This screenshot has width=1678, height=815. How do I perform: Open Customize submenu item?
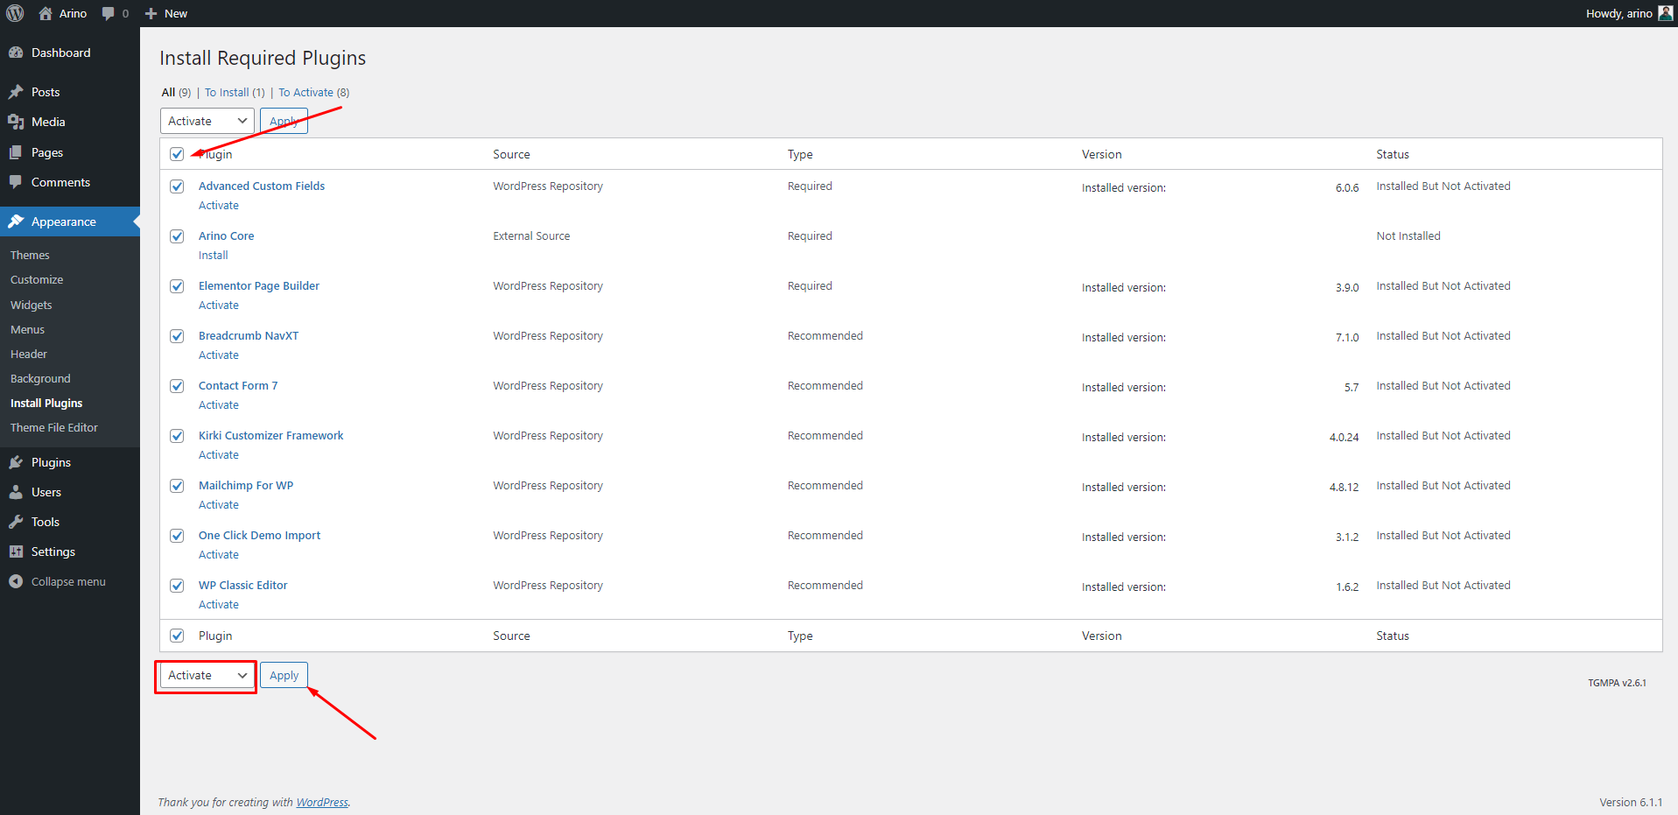37,279
